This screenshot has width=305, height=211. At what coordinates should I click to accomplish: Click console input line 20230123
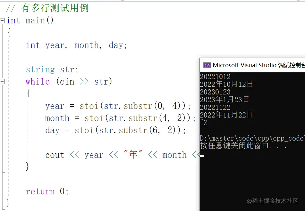tap(215, 92)
